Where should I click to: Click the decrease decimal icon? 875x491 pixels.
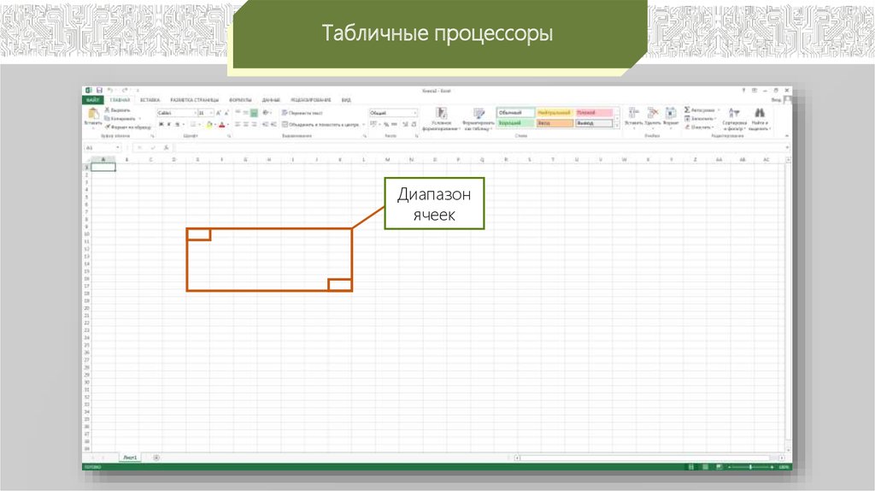[414, 125]
